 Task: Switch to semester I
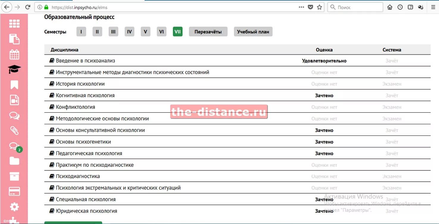81,32
